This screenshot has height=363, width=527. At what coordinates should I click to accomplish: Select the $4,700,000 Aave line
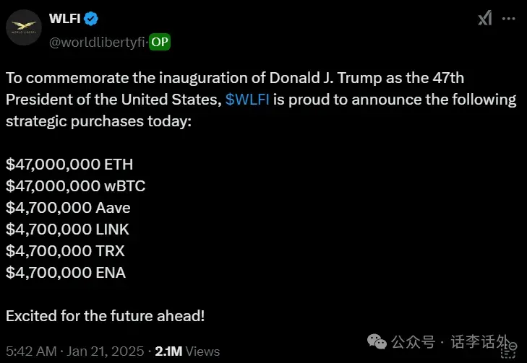68,208
